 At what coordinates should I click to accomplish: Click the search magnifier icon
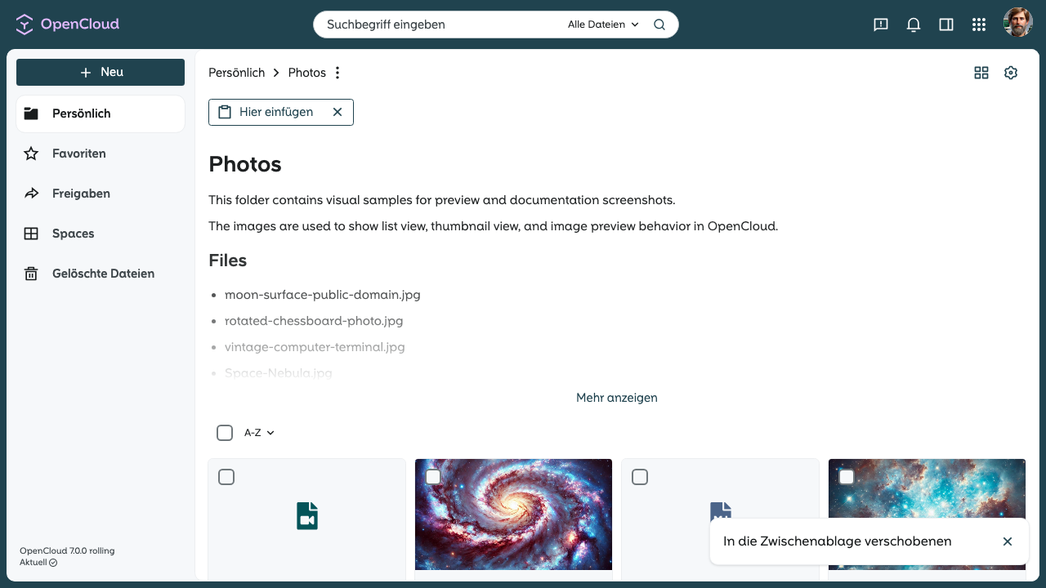pos(659,24)
